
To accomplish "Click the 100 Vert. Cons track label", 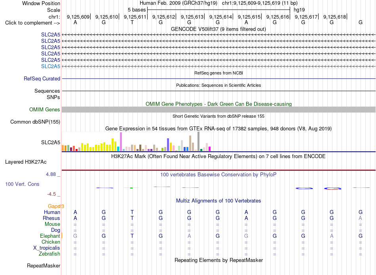I will click(22, 184).
